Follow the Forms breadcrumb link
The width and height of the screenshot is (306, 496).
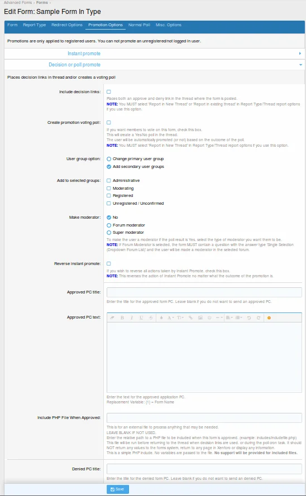[x=42, y=3]
